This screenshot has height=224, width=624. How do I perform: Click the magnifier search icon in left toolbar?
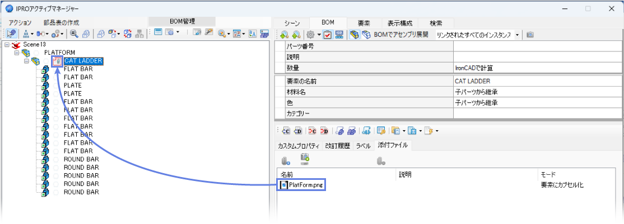tap(74, 34)
